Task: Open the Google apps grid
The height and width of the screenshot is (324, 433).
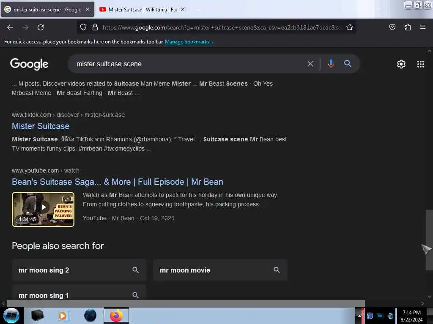Action: 420,64
